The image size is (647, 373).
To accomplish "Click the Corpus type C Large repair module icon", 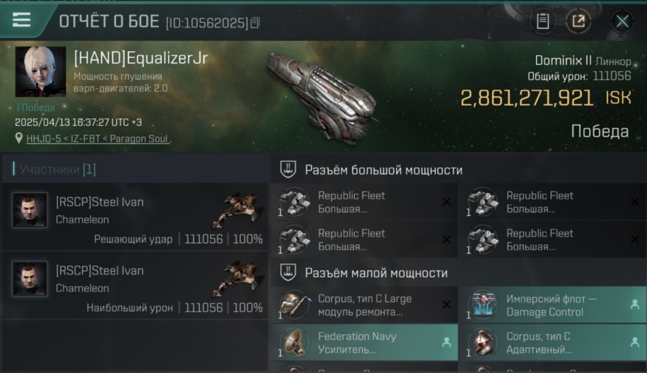I will pyautogui.click(x=294, y=305).
